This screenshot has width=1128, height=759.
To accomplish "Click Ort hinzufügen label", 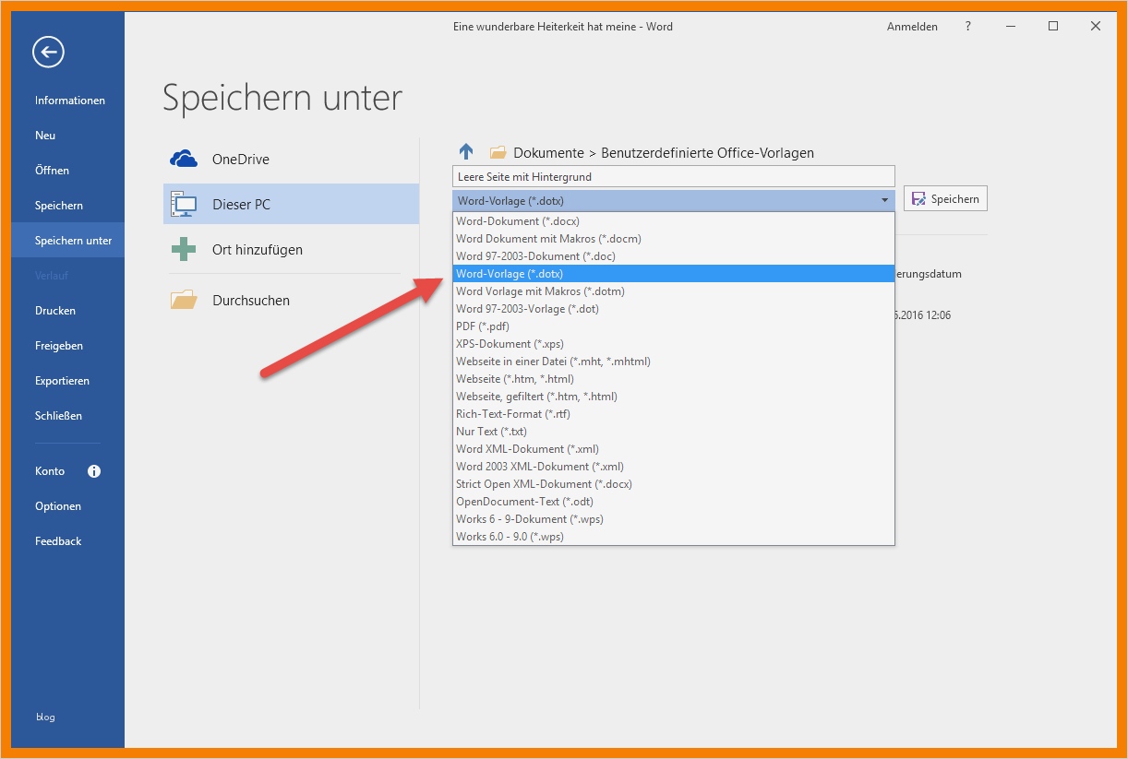I will click(258, 250).
